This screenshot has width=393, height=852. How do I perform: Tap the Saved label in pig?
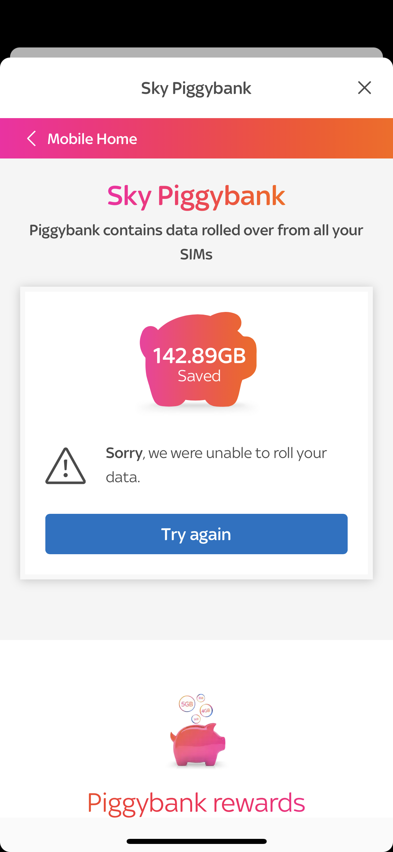tap(199, 376)
